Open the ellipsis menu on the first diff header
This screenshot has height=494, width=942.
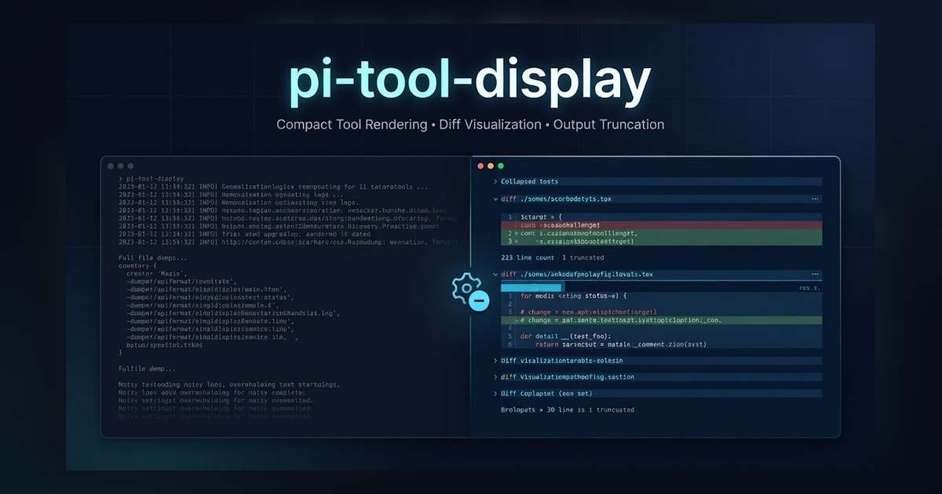[x=815, y=199]
